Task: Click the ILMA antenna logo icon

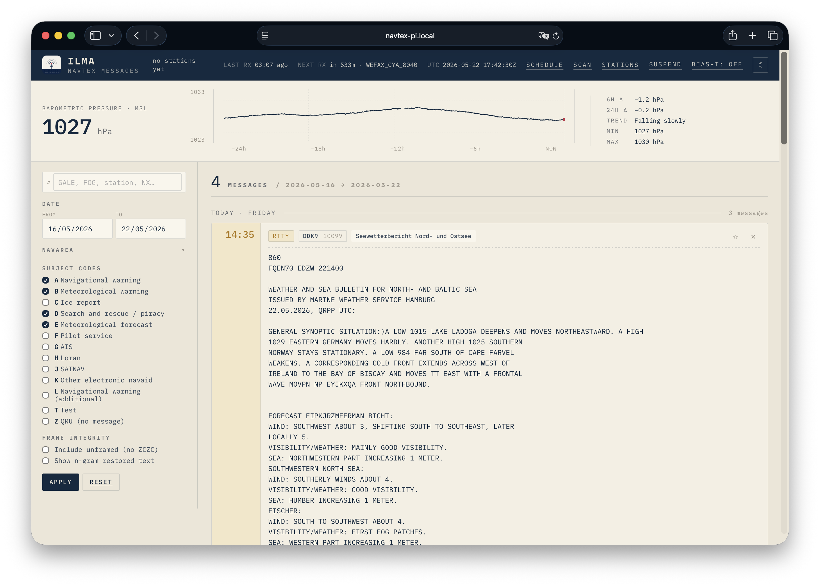Action: (x=52, y=65)
